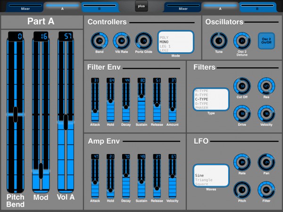Click the plus button

pyautogui.click(x=141, y=6)
